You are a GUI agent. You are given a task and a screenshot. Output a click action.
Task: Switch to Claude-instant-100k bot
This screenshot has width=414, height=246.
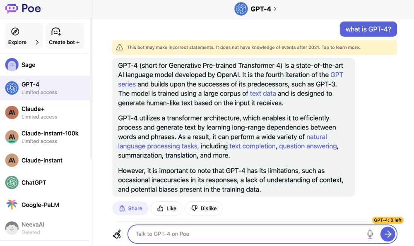point(45,137)
